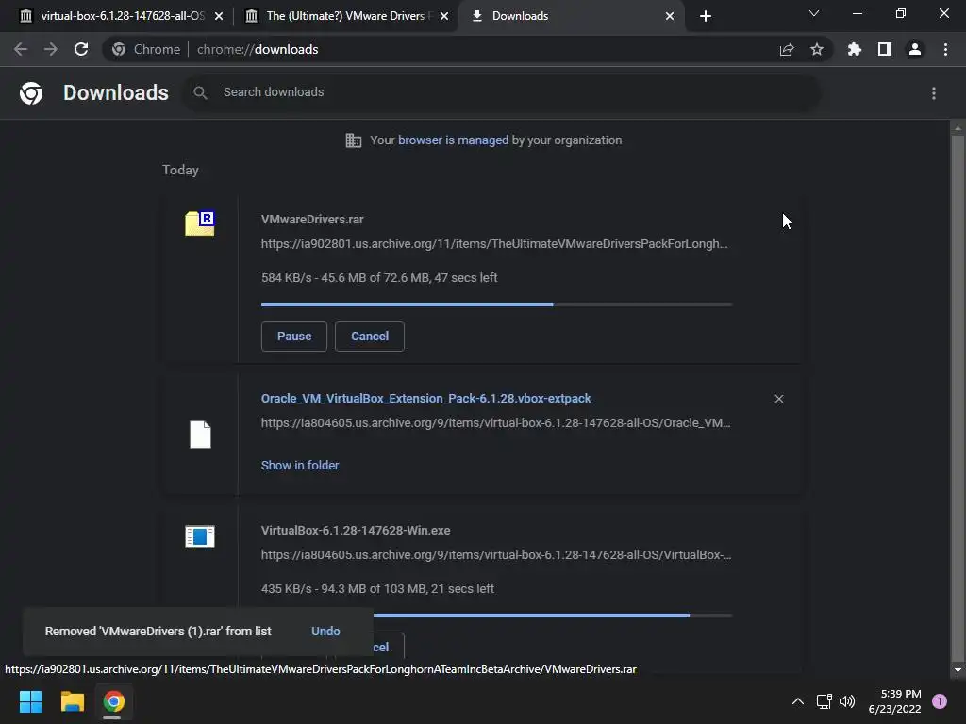Click Chrome icon in taskbar
Screen dimensions: 966x724
(113, 701)
